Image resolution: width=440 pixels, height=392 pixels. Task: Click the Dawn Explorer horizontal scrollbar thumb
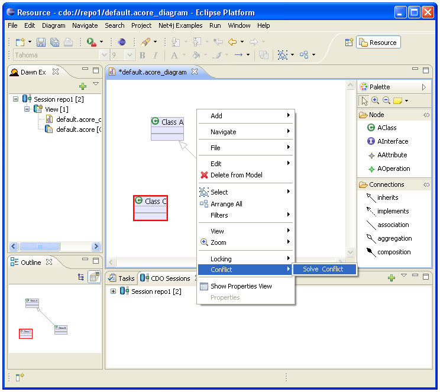[x=40, y=247]
